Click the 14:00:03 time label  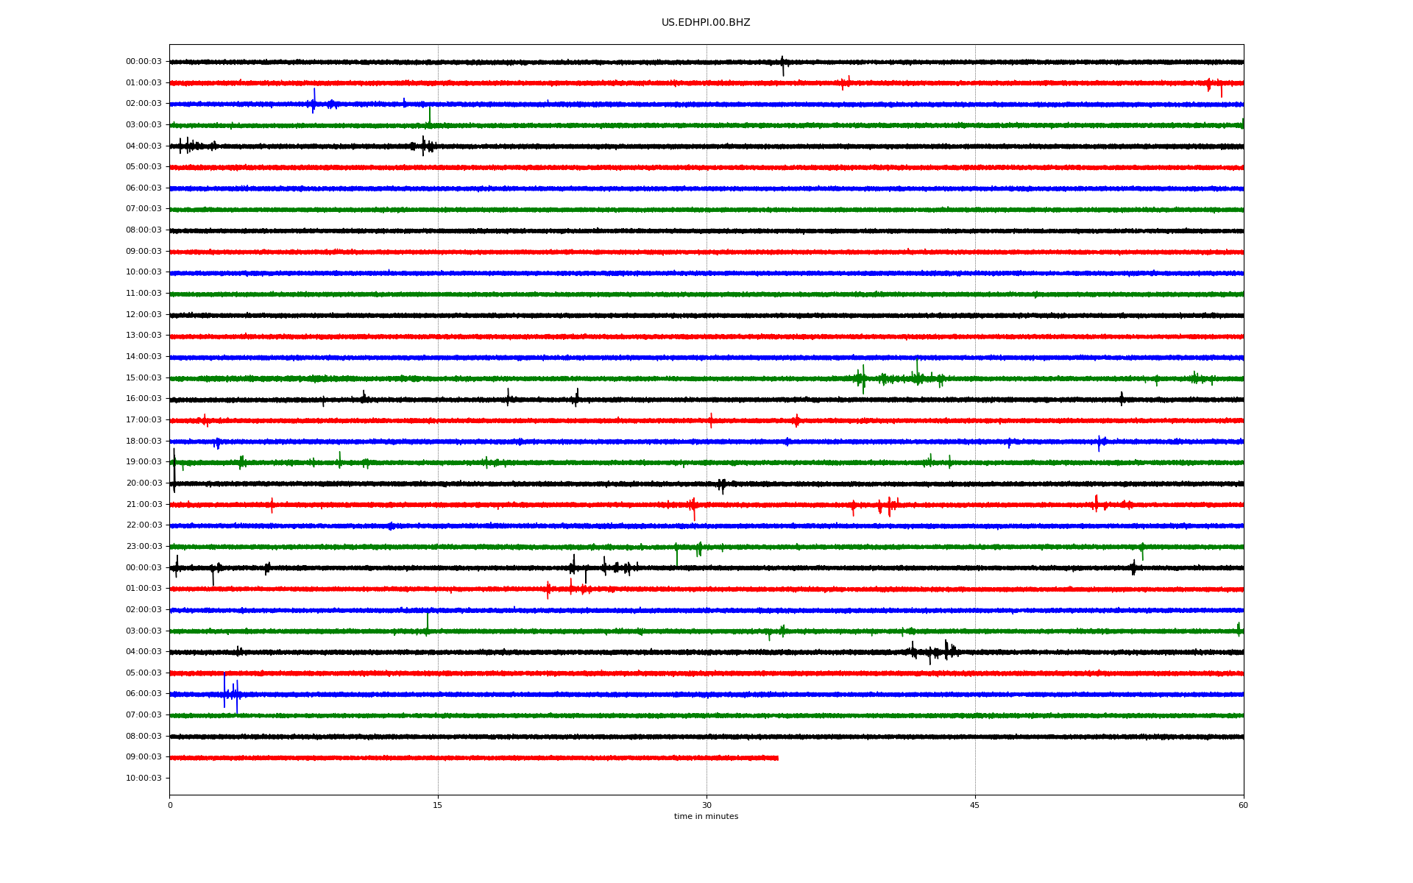pyautogui.click(x=144, y=357)
